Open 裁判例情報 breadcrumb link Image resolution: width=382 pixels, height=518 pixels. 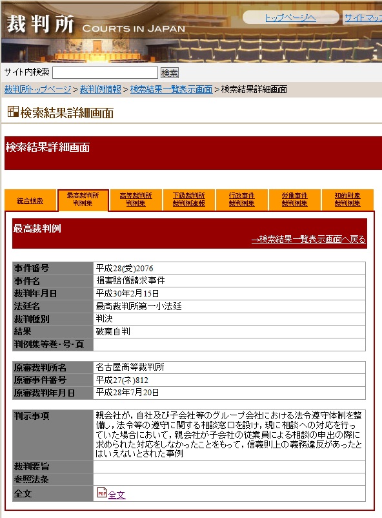[101, 89]
